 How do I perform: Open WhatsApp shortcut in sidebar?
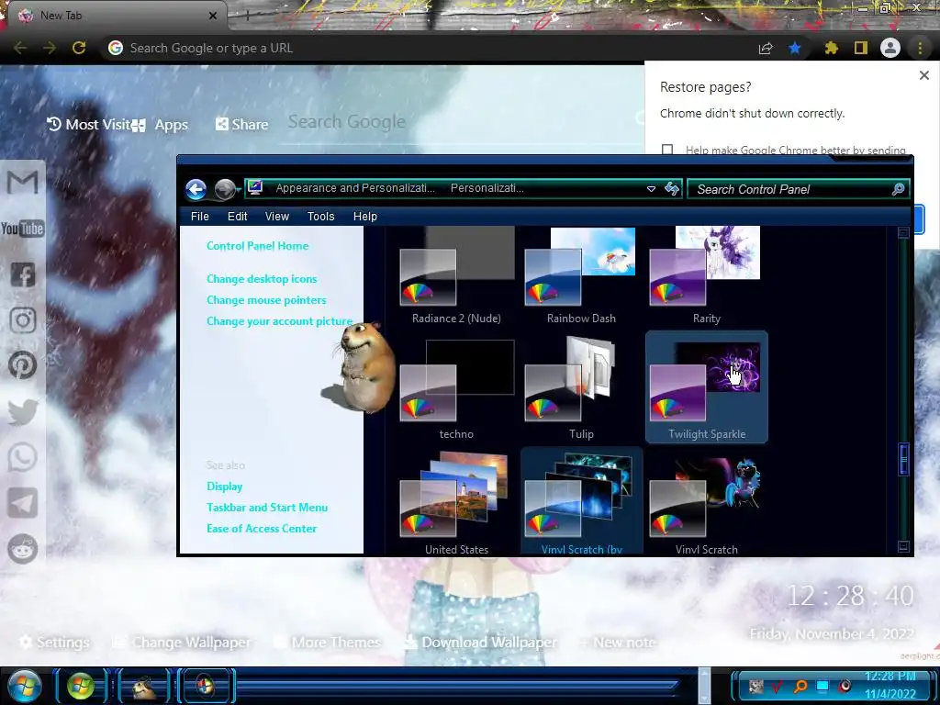[x=23, y=457]
